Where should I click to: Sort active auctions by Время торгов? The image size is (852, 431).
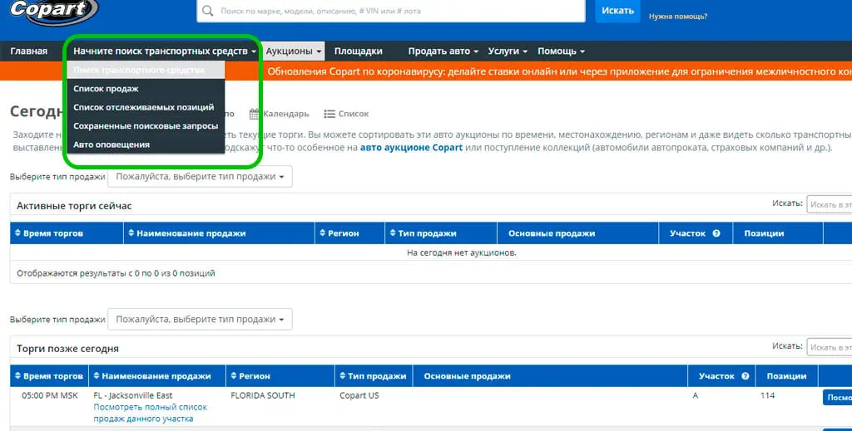(49, 233)
